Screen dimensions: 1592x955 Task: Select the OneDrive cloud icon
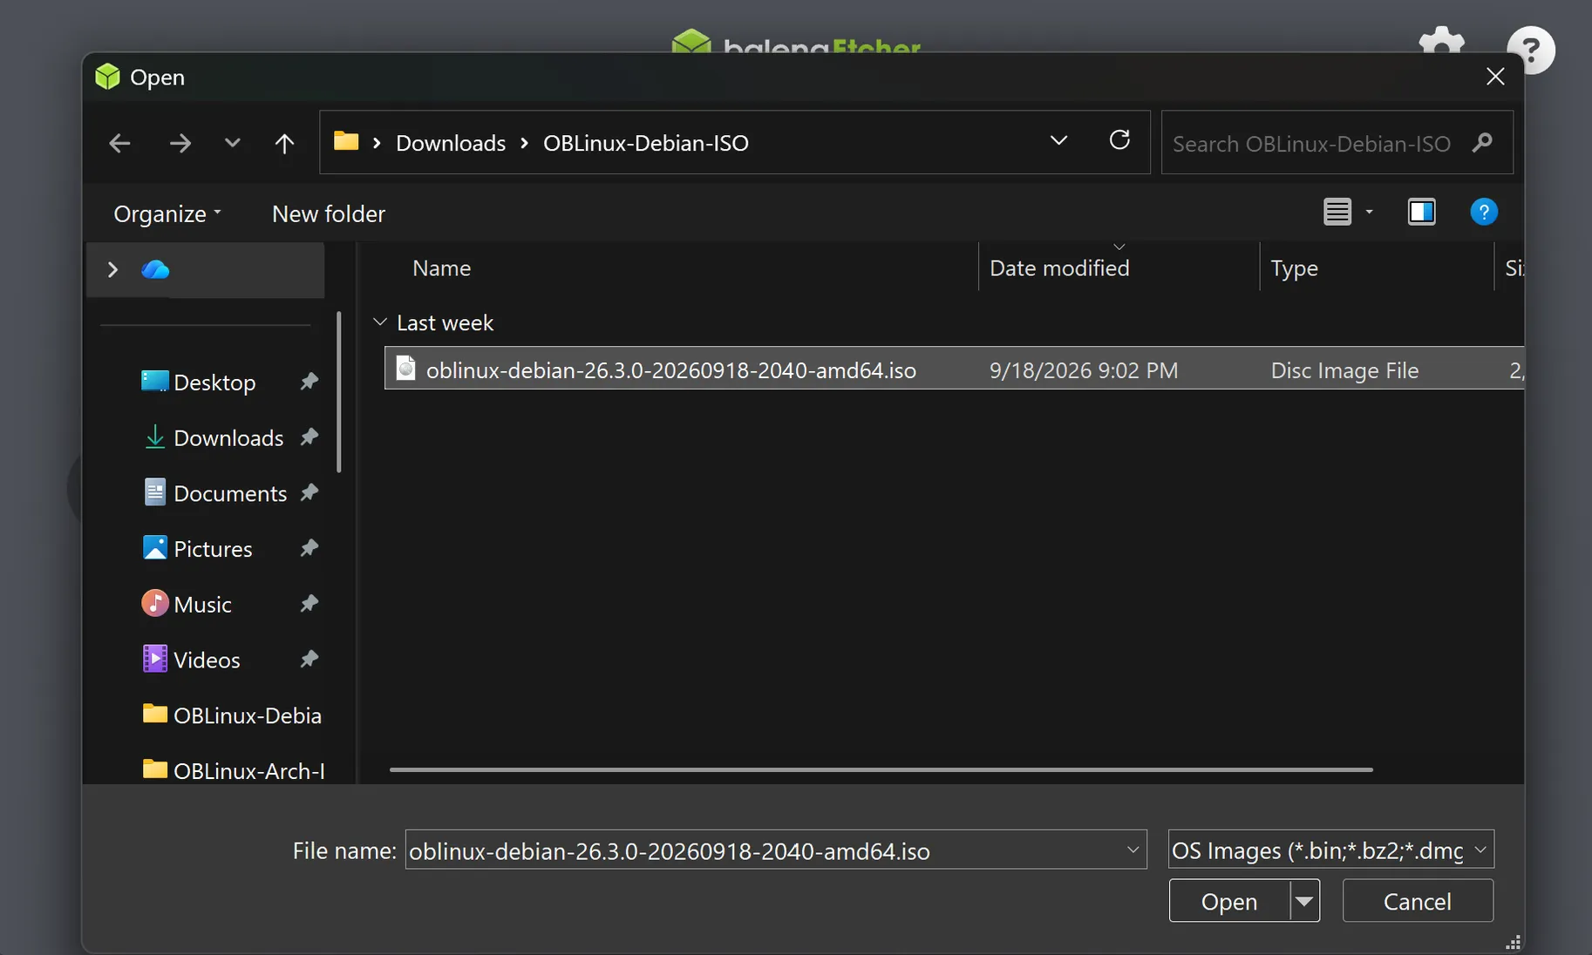coord(155,269)
